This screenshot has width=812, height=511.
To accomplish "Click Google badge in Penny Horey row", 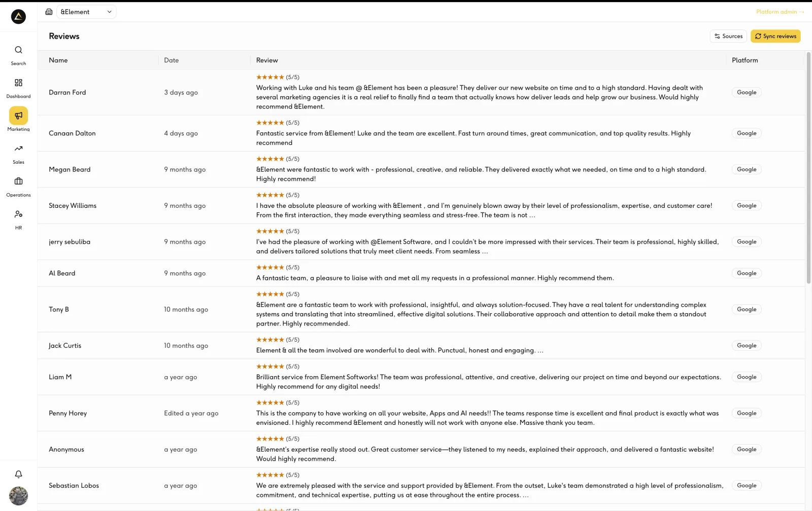I will (x=747, y=413).
